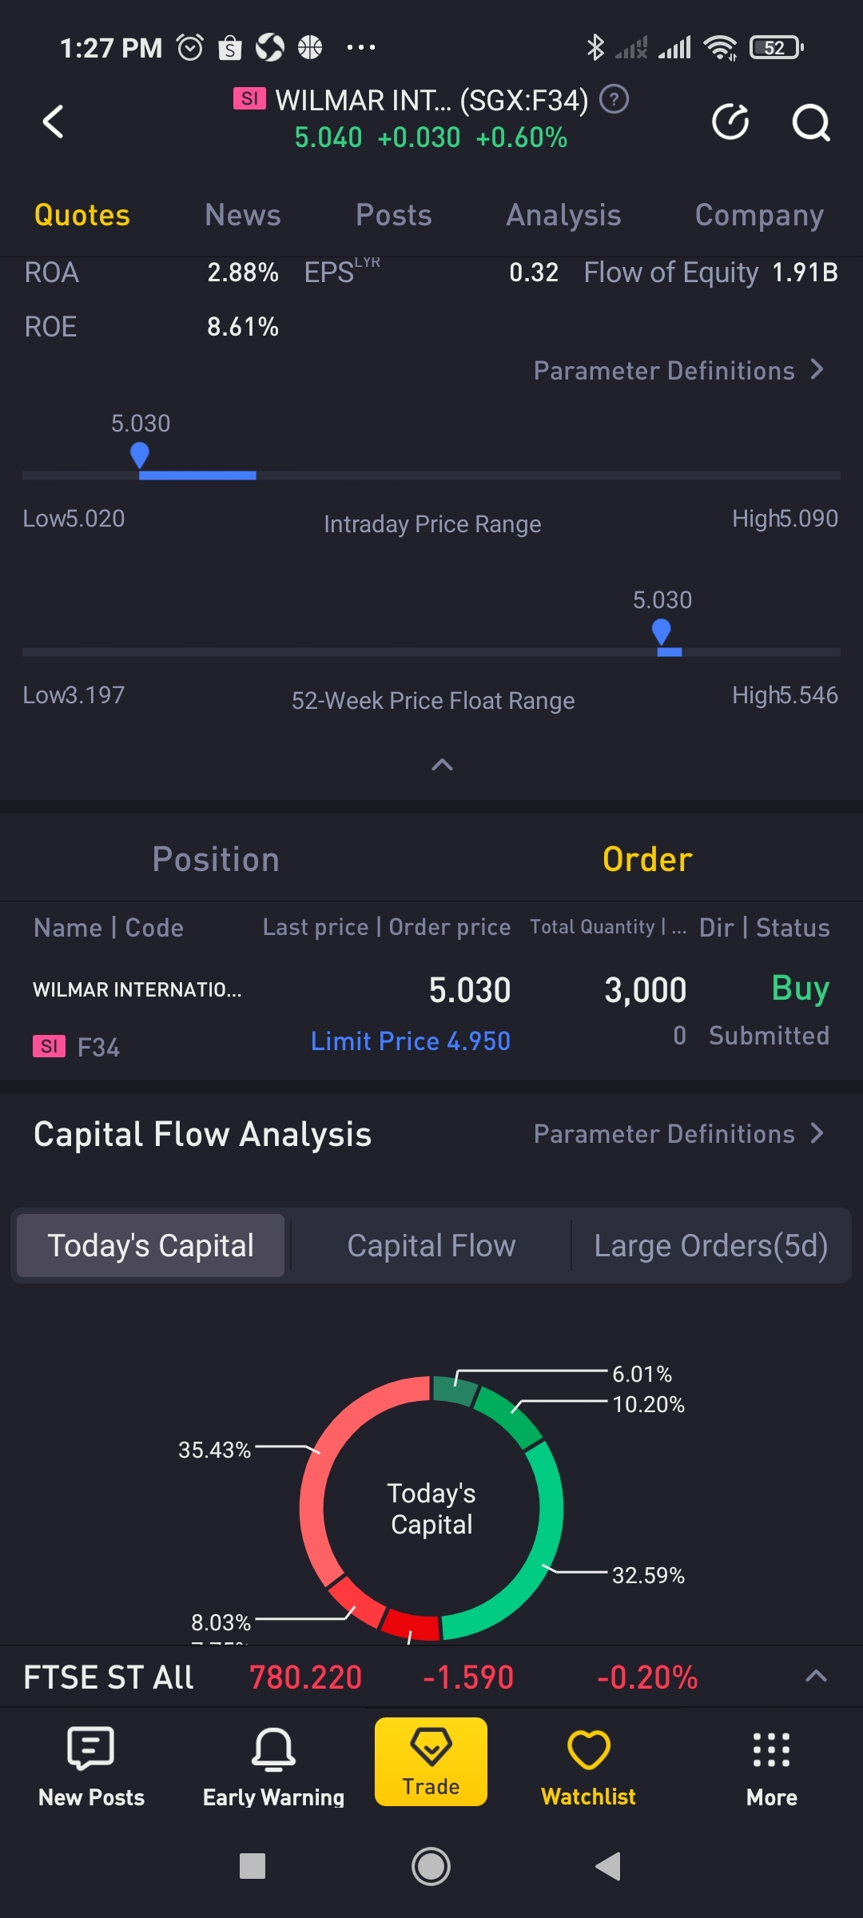
Task: Tap the Intraday Price Range marker
Action: pyautogui.click(x=140, y=456)
